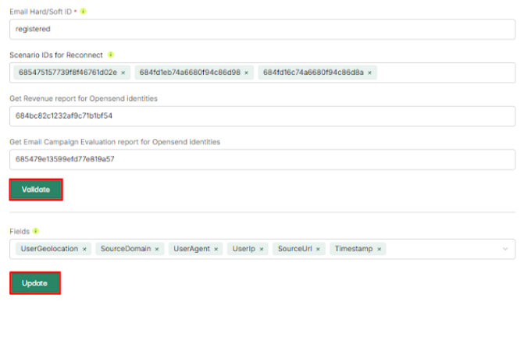
Task: Click empty space in Scenario IDs box
Action: [445, 73]
